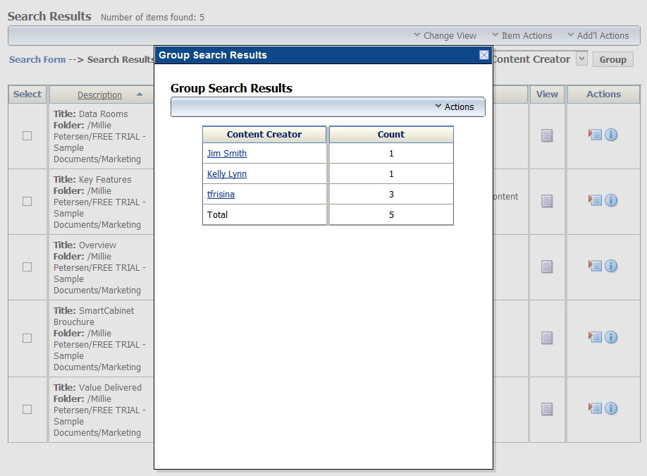Open the Content Creator combo box
Image resolution: width=647 pixels, height=476 pixels.
581,59
